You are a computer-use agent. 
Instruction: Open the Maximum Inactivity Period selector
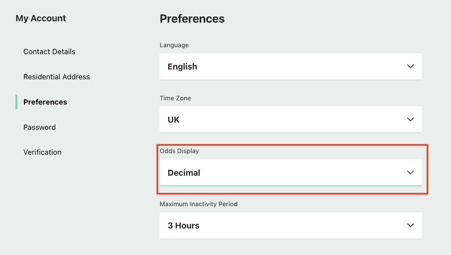pos(290,225)
